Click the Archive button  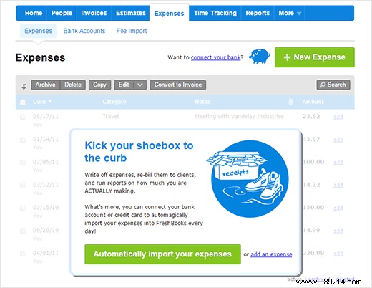point(45,85)
